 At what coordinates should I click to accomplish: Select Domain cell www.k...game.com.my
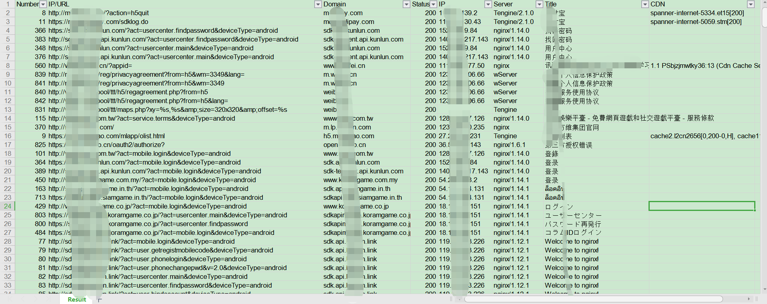(366, 180)
